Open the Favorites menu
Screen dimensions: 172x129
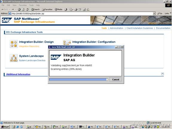(23, 5)
